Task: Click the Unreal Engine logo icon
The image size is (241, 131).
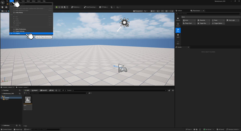Action: point(3,2)
